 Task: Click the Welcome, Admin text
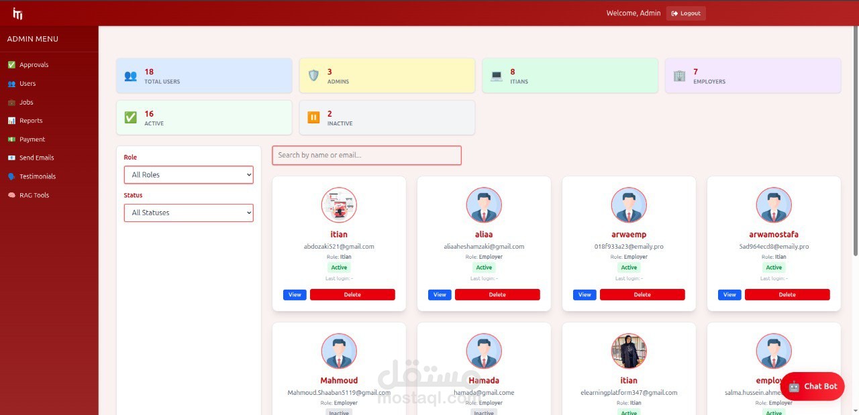point(634,13)
